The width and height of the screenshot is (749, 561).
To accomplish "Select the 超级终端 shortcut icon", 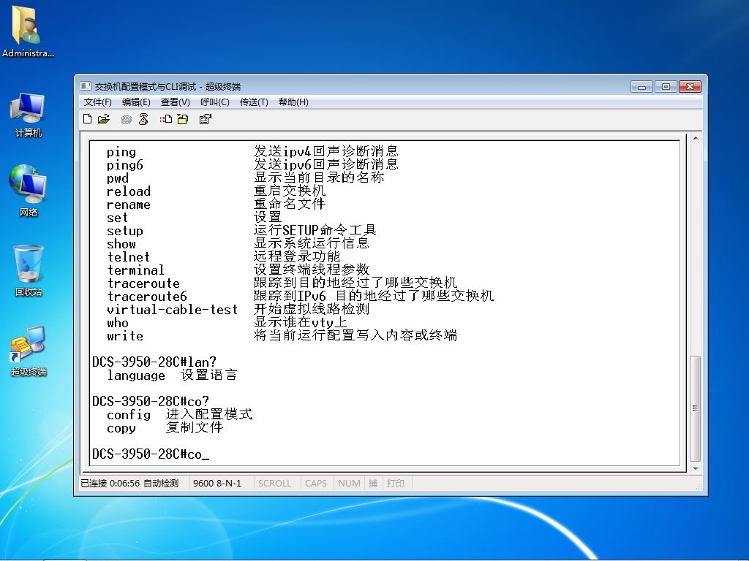I will [29, 351].
